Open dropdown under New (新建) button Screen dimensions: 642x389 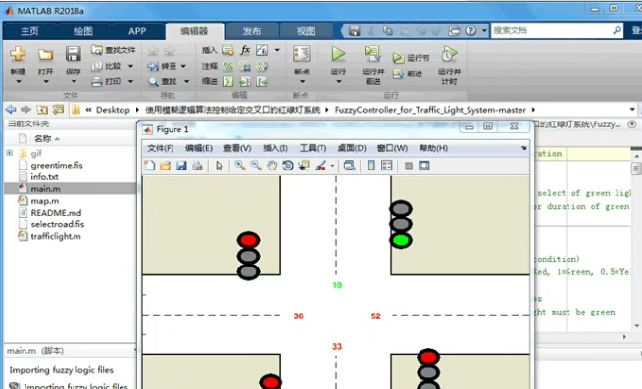coord(18,82)
